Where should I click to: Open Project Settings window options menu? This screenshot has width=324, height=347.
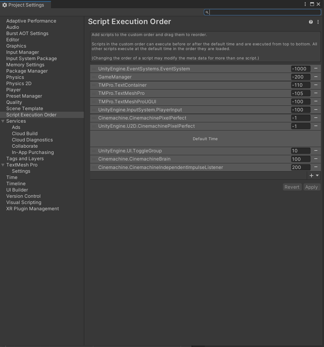[x=305, y=4]
